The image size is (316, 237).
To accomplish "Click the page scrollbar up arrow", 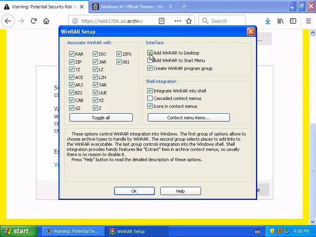I will click(x=312, y=32).
